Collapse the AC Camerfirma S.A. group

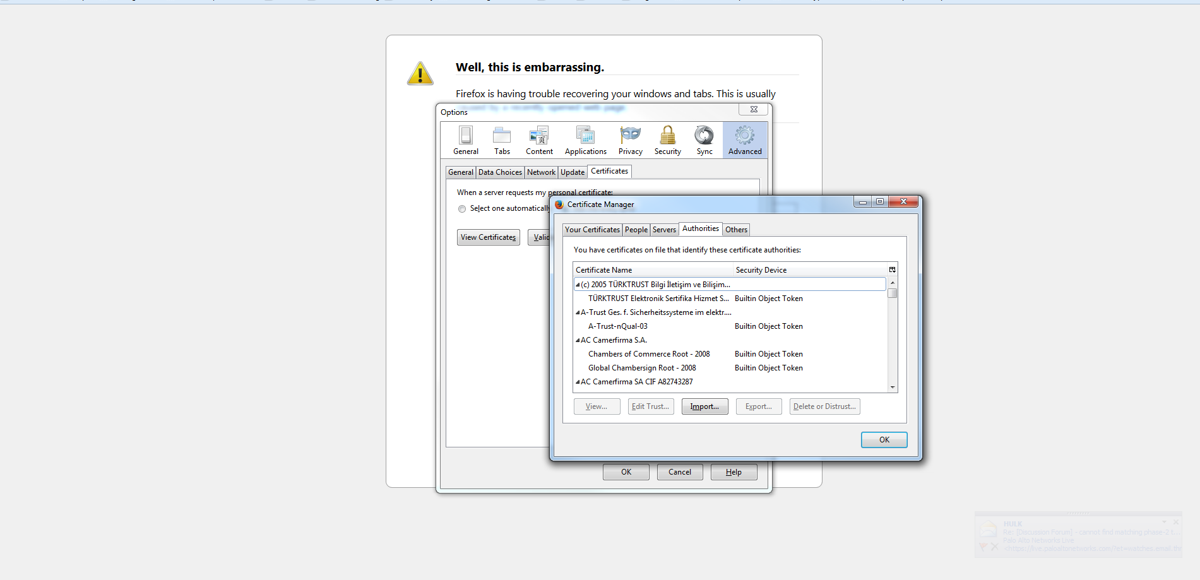pos(578,340)
